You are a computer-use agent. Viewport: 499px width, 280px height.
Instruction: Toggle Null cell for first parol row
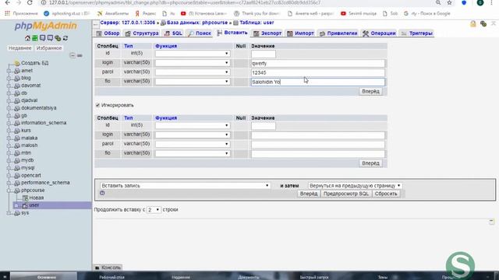[241, 72]
